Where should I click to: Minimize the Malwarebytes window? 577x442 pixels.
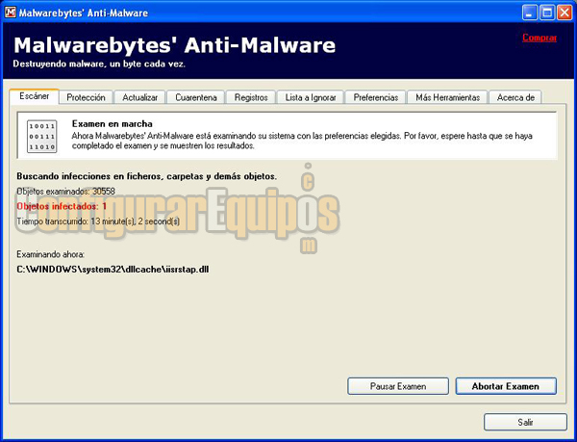click(x=530, y=13)
